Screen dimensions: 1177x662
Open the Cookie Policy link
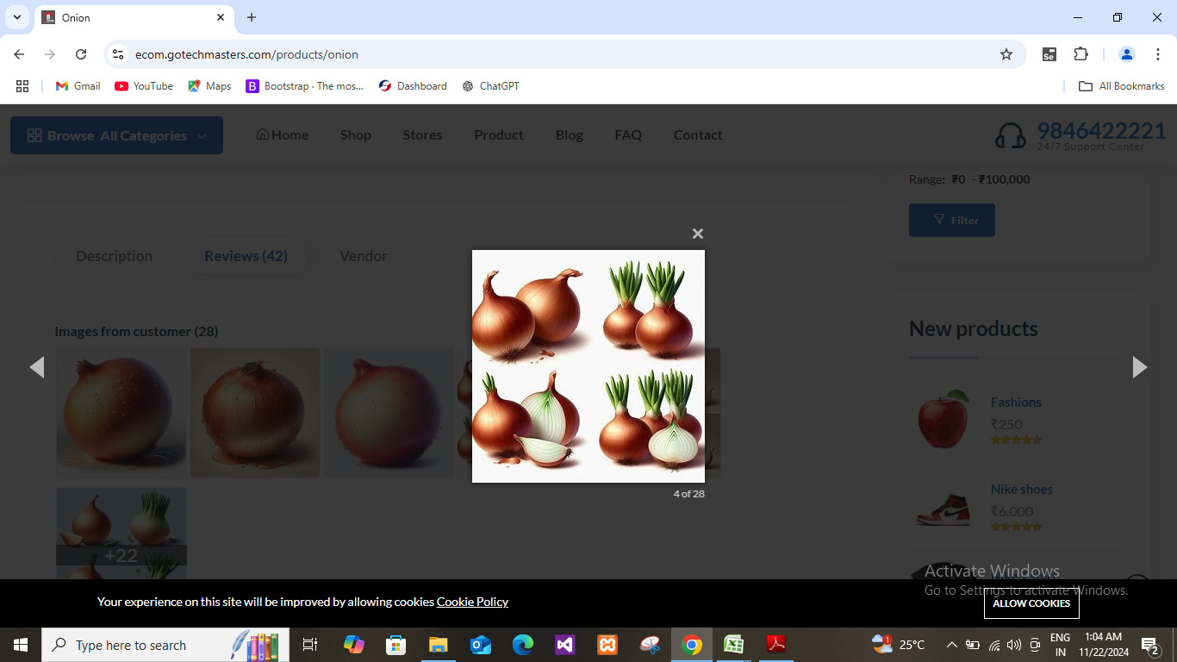pos(472,602)
